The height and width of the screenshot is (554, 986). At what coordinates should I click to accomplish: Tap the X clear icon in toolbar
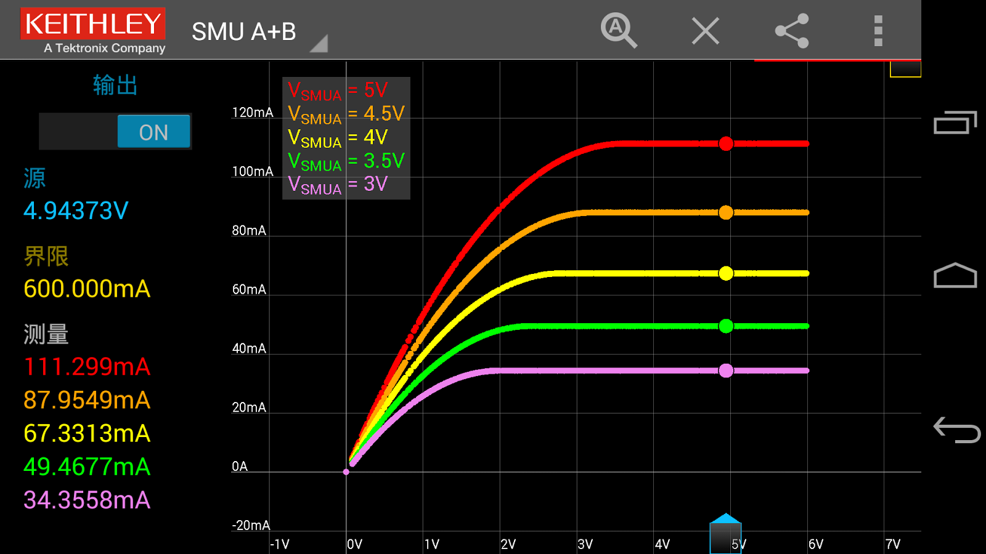click(x=705, y=31)
